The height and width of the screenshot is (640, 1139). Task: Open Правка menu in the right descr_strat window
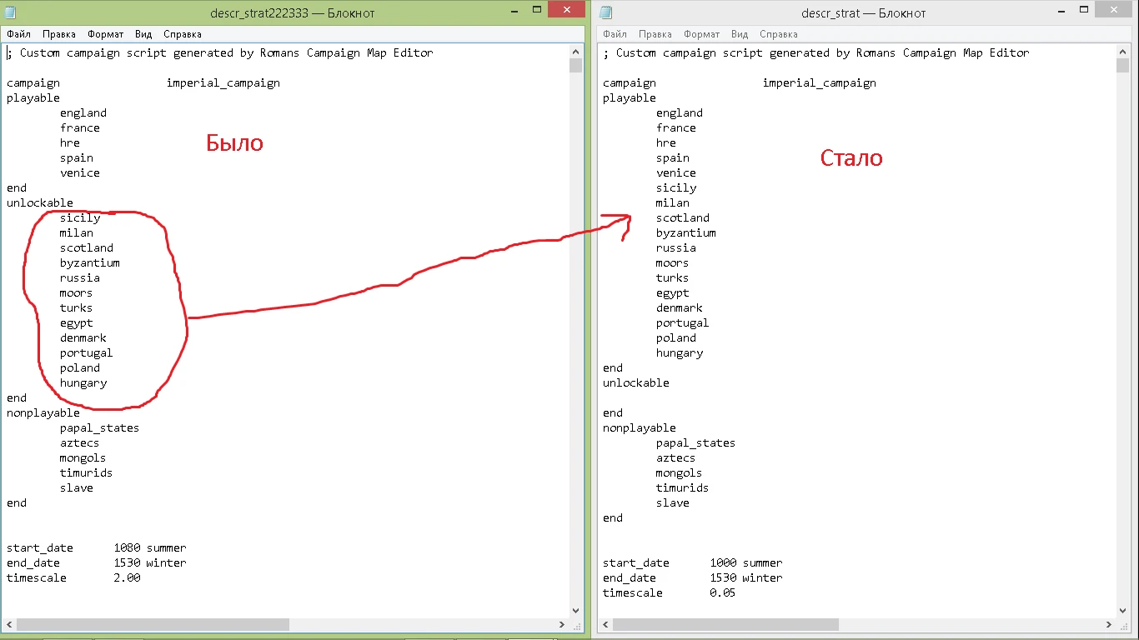655,34
